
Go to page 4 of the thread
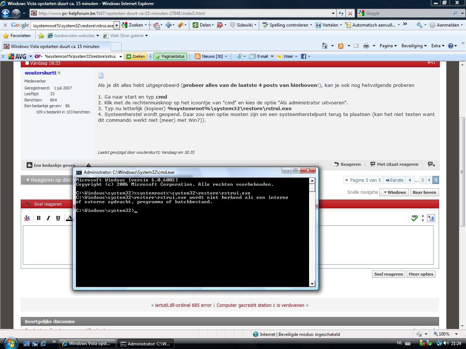tap(429, 180)
